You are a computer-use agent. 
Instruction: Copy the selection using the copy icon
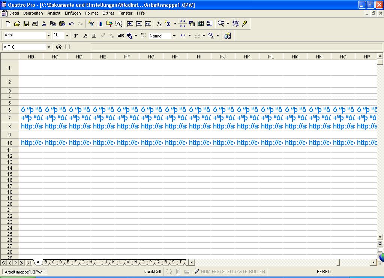click(x=53, y=24)
